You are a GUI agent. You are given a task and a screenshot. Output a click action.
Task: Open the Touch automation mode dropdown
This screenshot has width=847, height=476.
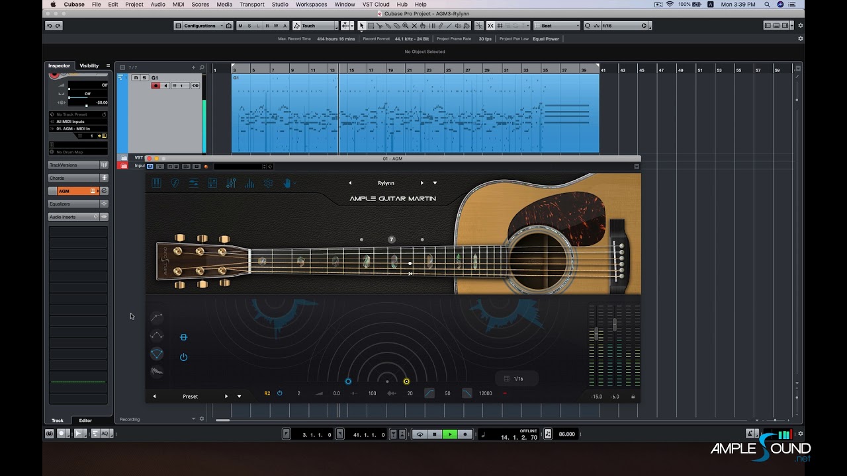tap(319, 26)
